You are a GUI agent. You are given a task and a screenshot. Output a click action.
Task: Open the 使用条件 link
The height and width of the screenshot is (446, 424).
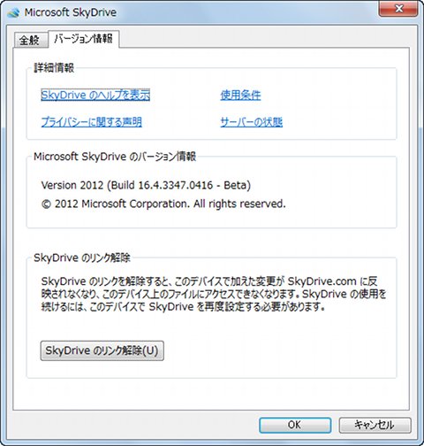pyautogui.click(x=240, y=95)
